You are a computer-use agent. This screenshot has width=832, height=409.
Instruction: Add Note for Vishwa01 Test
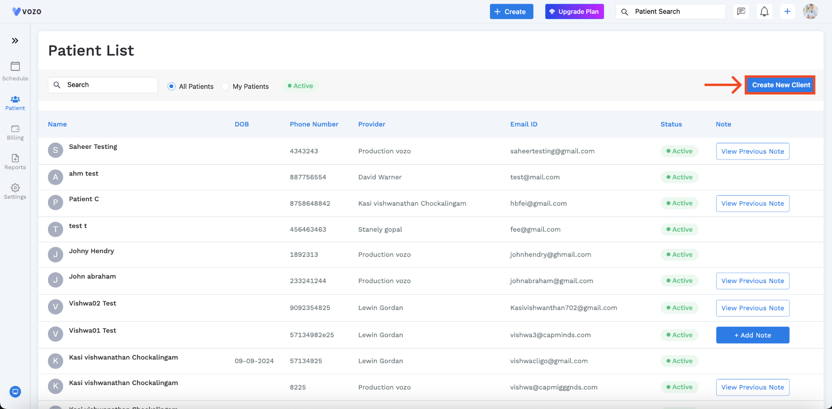752,335
